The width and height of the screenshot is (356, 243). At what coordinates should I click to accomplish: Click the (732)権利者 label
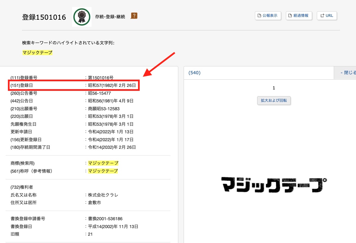(22, 187)
